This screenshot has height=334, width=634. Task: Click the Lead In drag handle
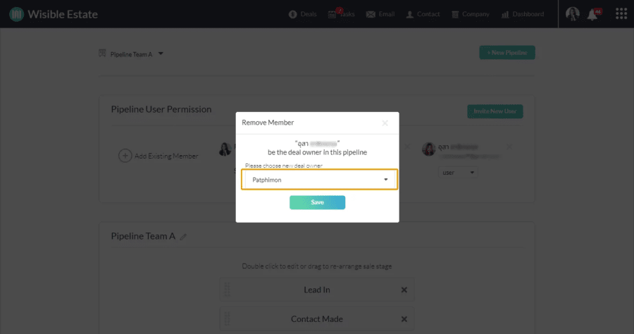[x=227, y=290]
